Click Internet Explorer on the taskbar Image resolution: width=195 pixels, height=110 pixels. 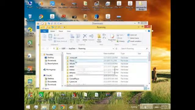coord(54,107)
